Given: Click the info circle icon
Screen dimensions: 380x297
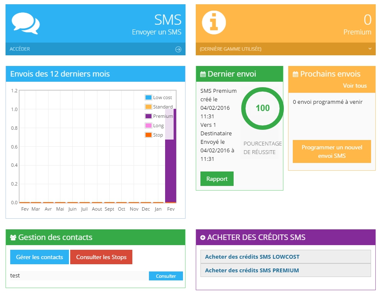Looking at the screenshot, I should [x=214, y=23].
